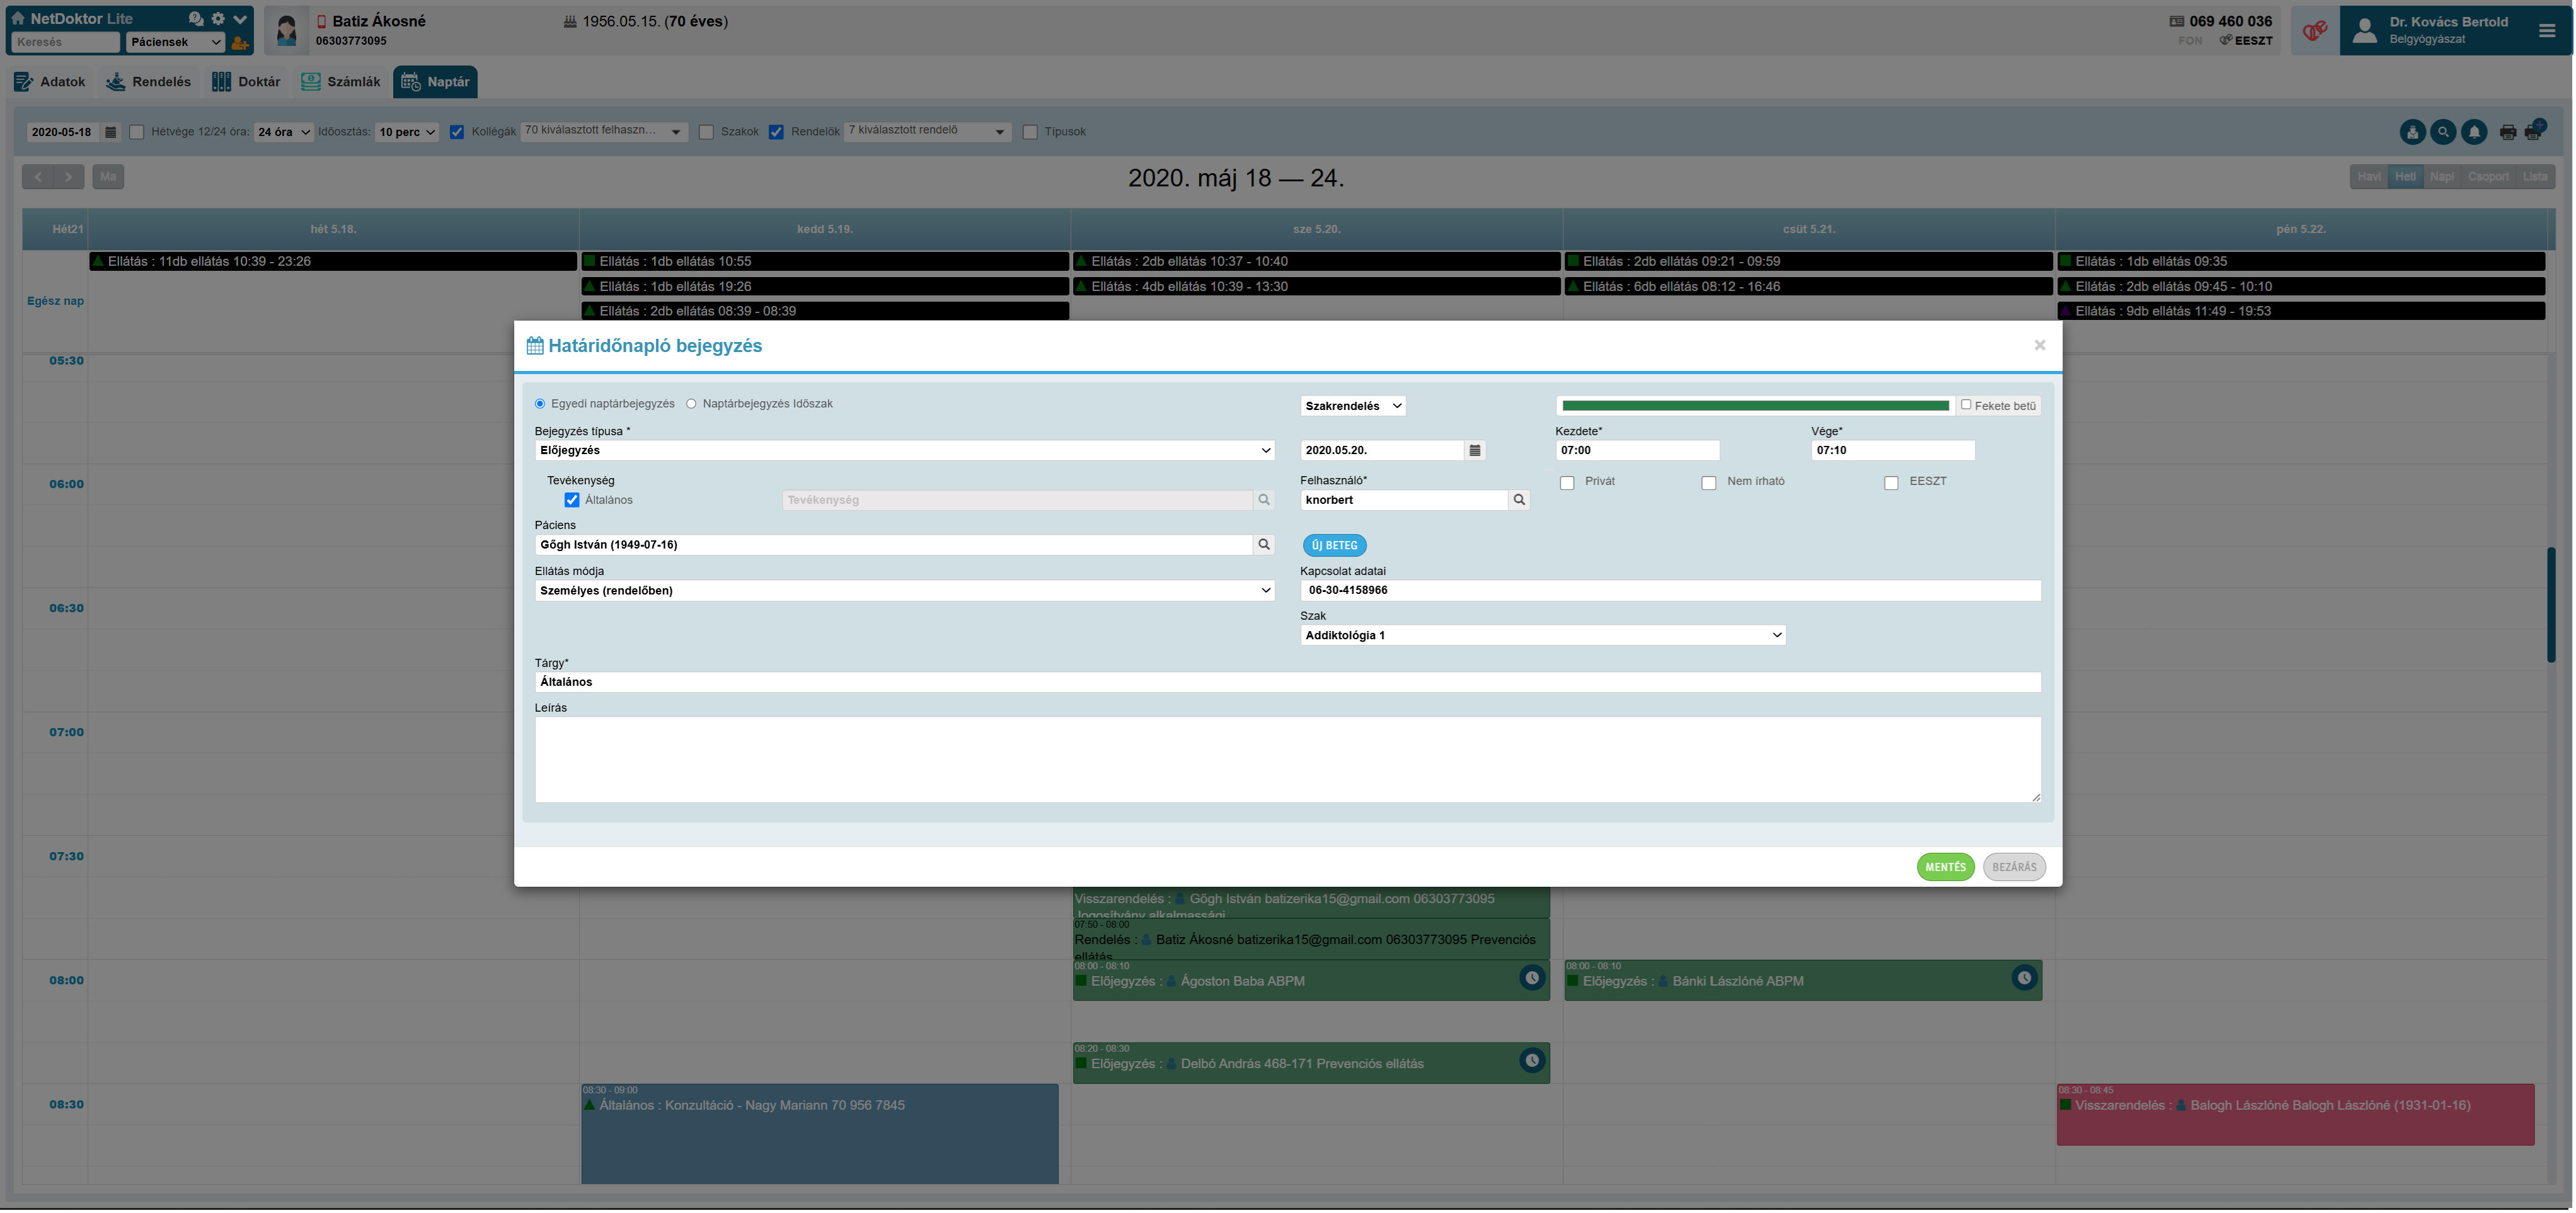Tick the EESZT checkbox in dialog

[1891, 484]
